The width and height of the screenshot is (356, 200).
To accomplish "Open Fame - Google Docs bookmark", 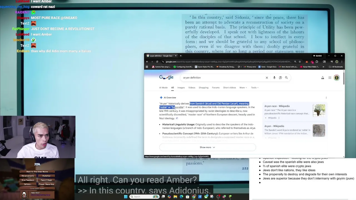I will coord(267,67).
